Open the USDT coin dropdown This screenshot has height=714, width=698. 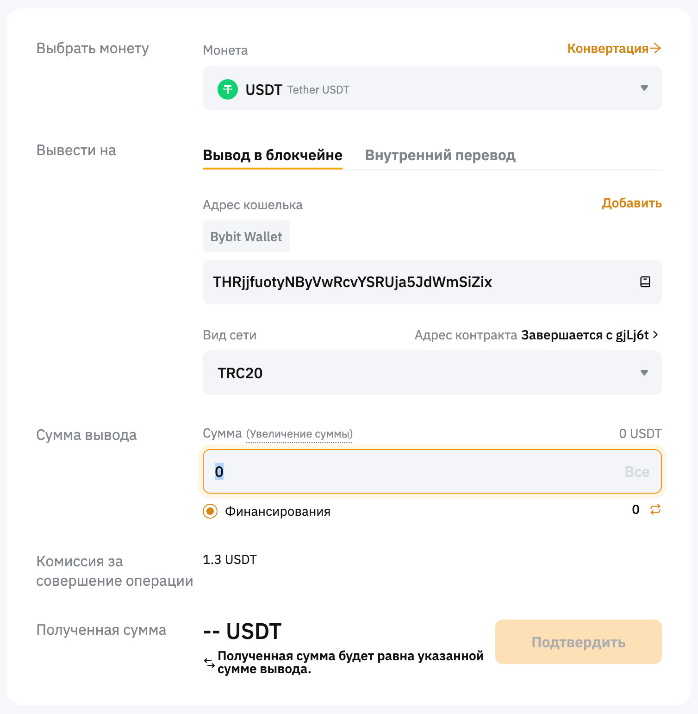tap(644, 88)
